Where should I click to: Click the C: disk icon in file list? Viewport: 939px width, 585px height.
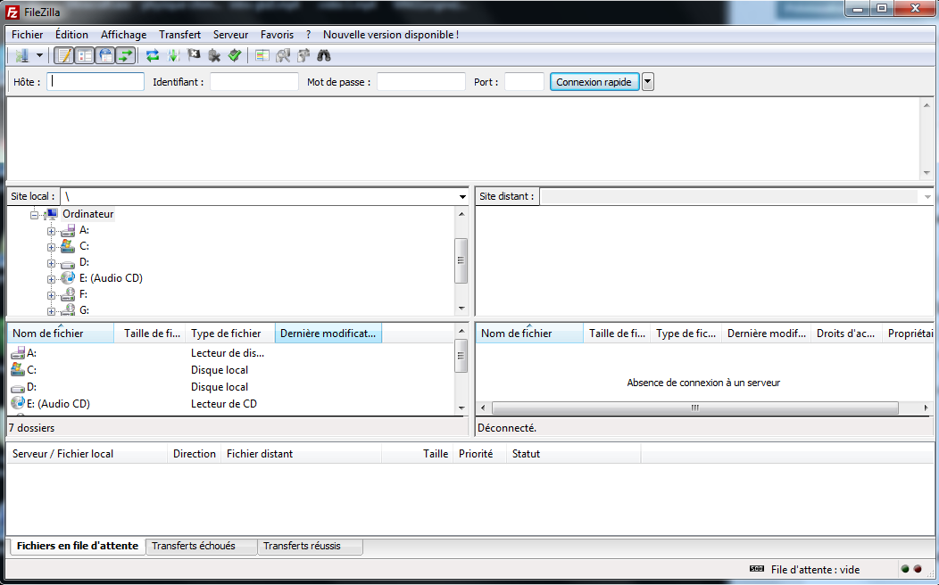tap(18, 370)
